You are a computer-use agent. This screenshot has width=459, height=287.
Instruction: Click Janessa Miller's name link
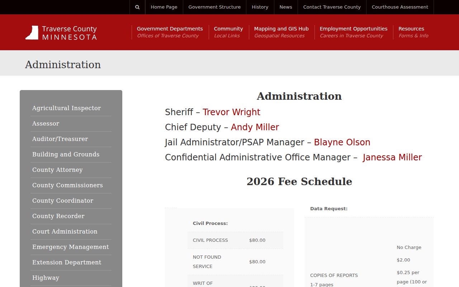pos(392,157)
